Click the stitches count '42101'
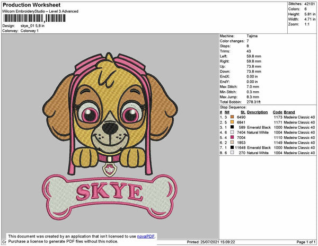Viewport: 318px width, 246px height. 310,4
